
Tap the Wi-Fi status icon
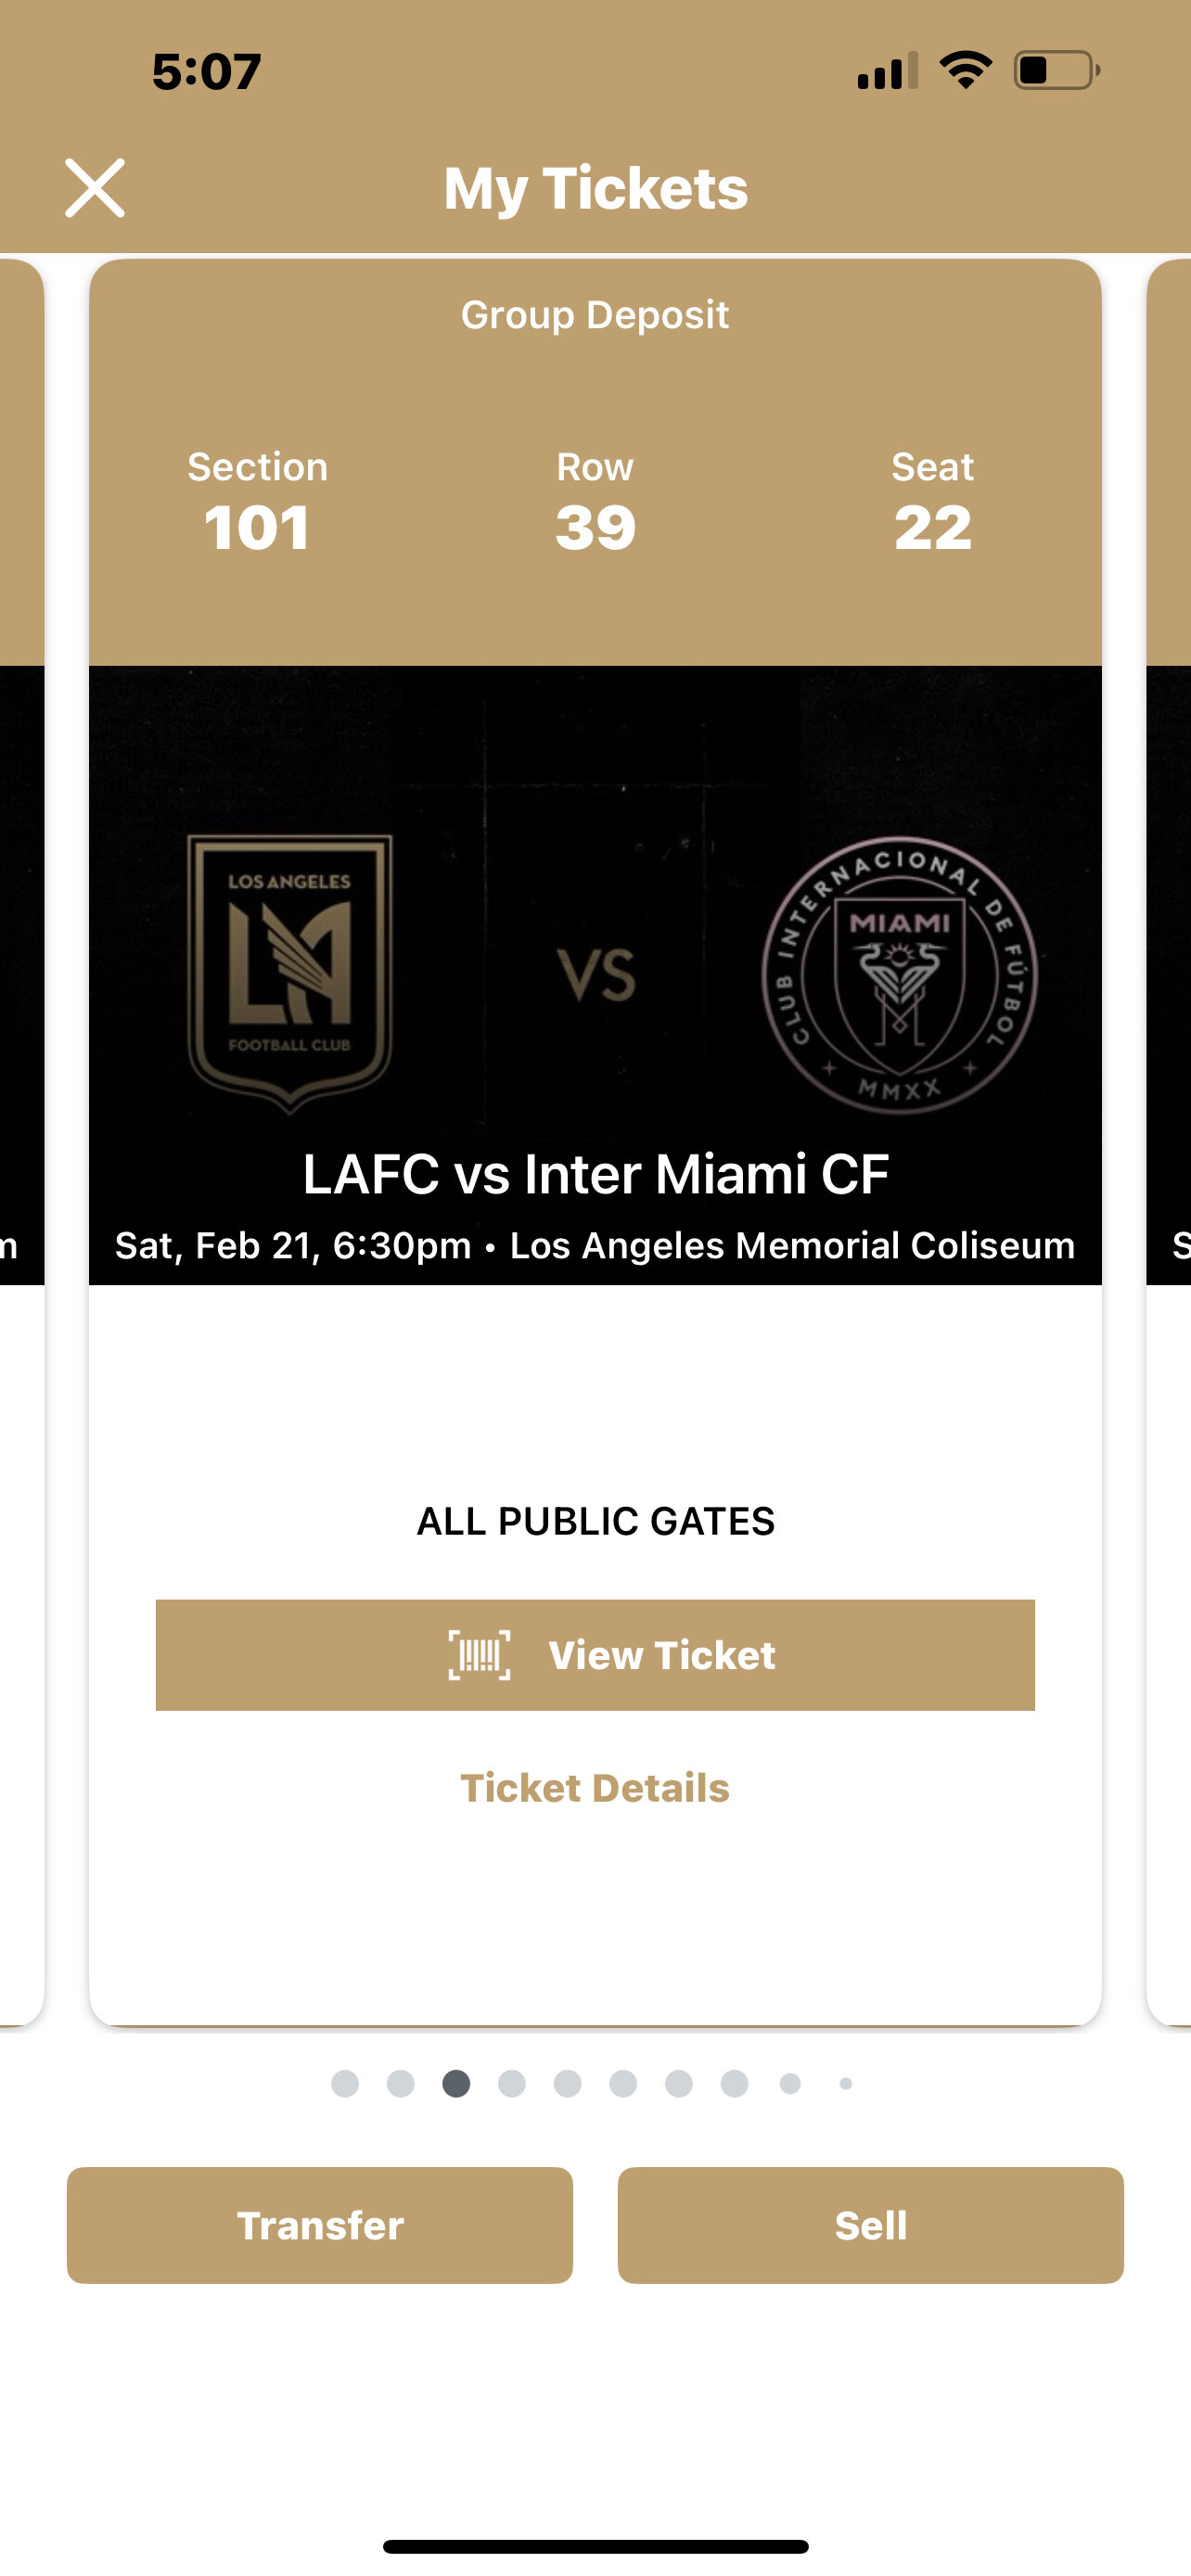[965, 71]
